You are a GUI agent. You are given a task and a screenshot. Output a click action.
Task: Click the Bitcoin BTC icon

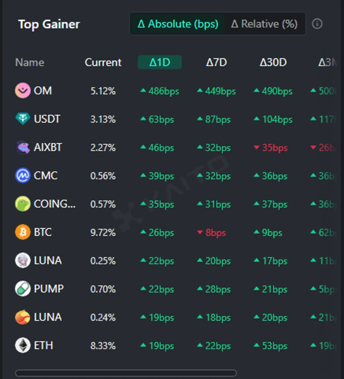[x=23, y=232]
